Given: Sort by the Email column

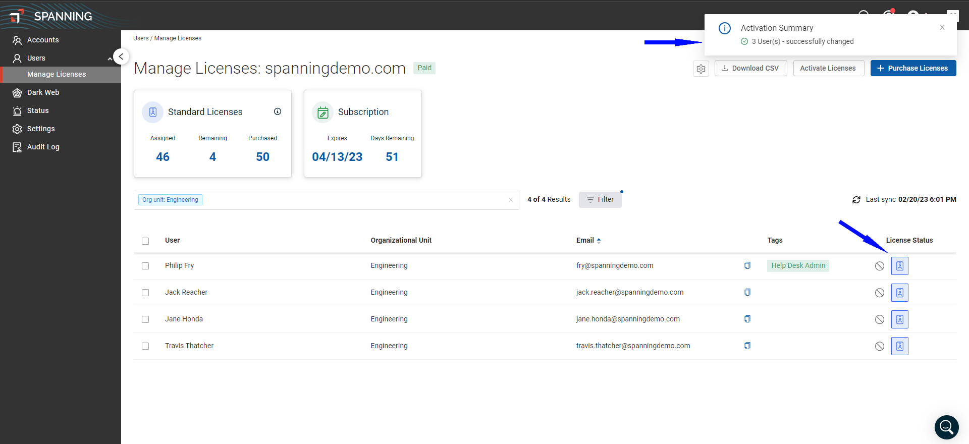Looking at the screenshot, I should 588,240.
